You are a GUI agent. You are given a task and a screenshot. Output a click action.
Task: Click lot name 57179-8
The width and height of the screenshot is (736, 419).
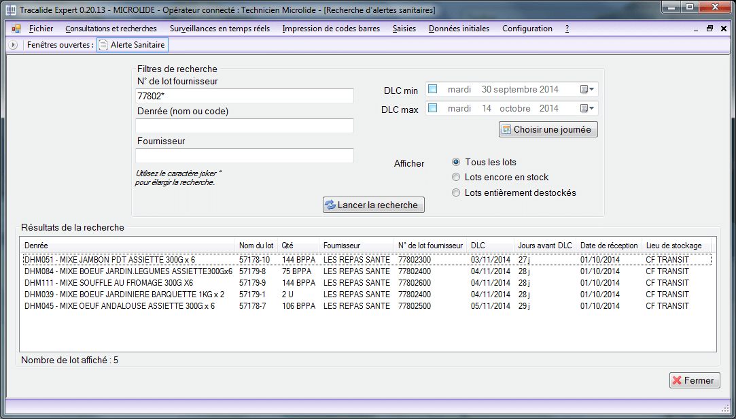[253, 271]
